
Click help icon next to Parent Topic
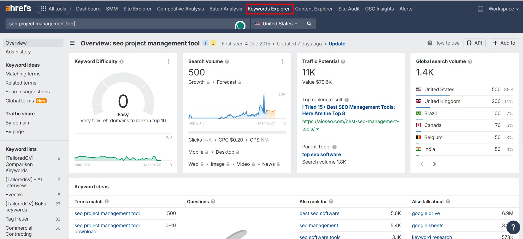click(x=334, y=147)
